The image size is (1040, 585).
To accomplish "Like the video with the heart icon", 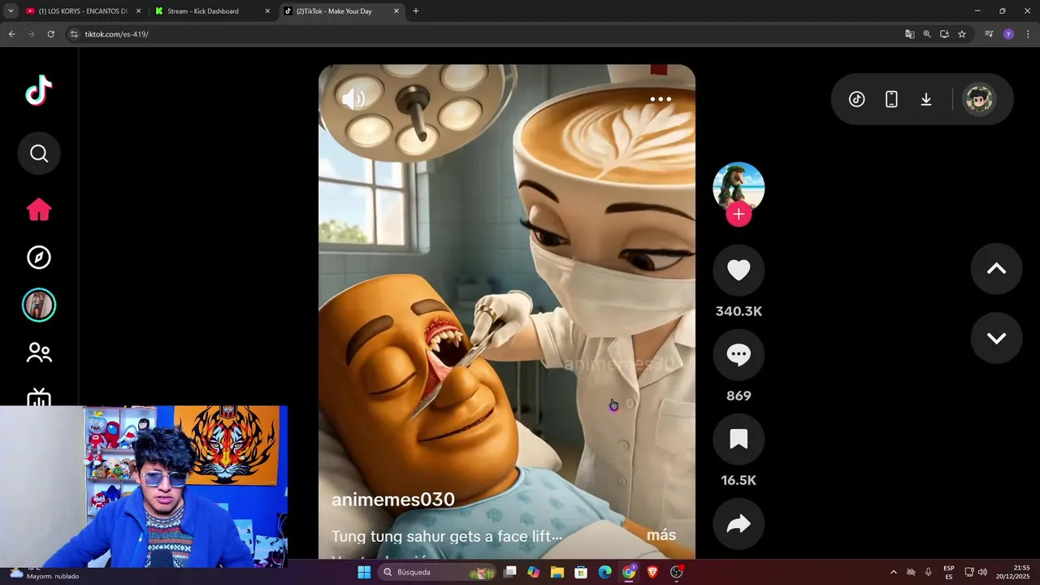I will click(739, 270).
